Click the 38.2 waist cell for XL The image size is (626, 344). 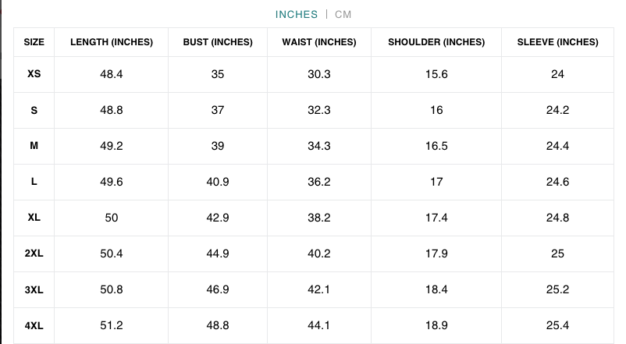pyautogui.click(x=319, y=218)
